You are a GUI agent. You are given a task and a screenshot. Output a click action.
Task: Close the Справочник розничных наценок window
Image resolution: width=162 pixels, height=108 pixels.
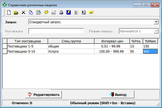click(155, 5)
